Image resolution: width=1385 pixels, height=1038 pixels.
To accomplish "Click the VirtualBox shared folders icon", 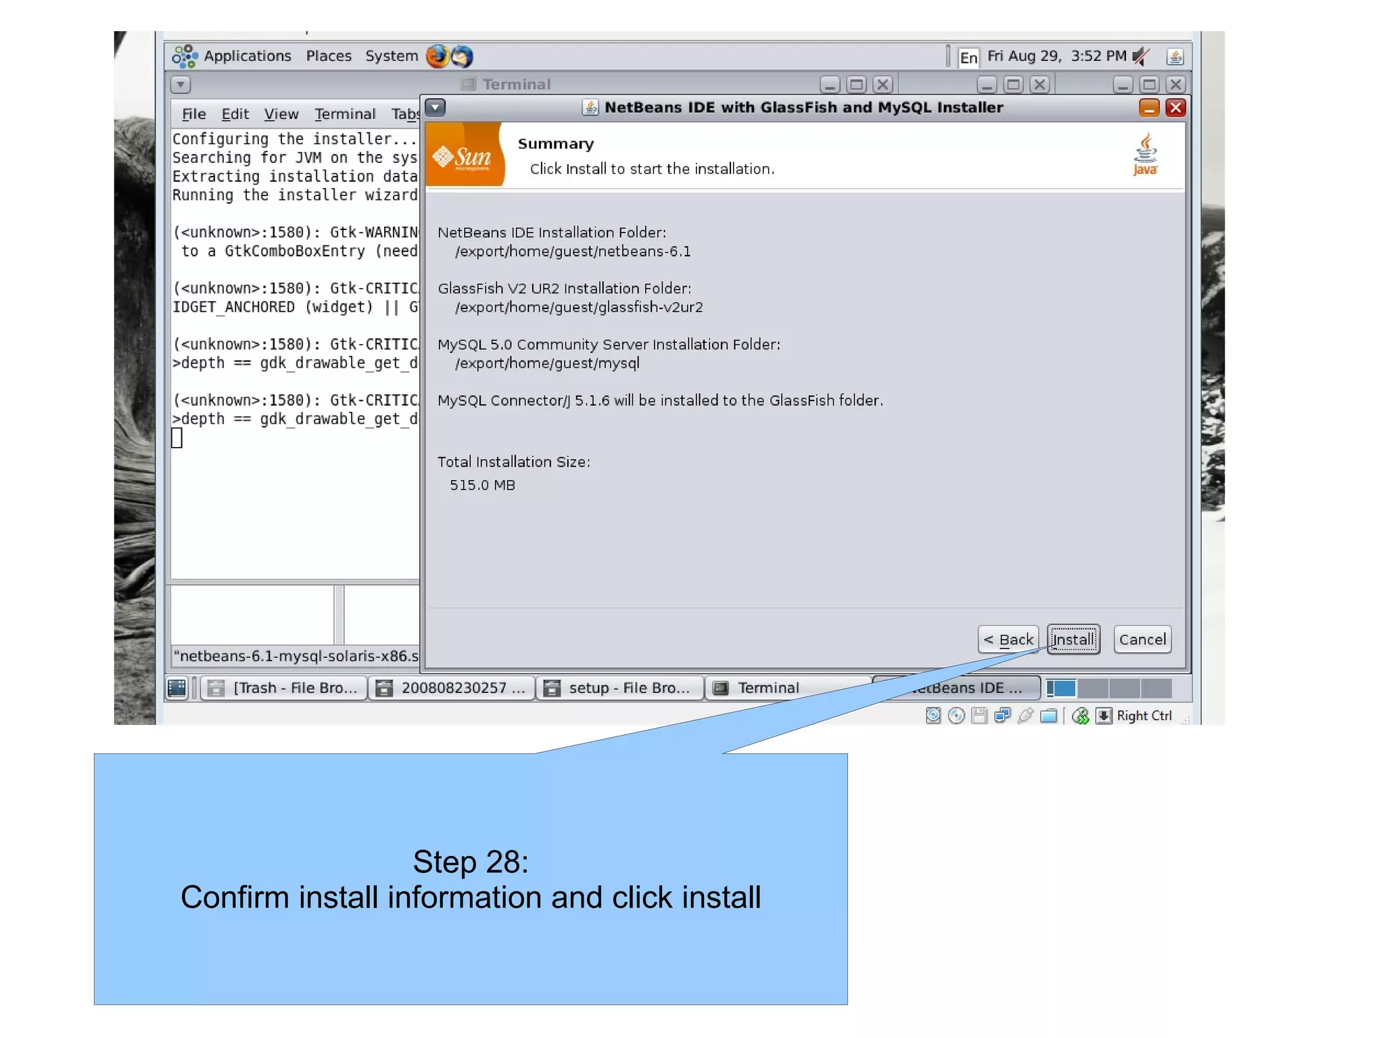I will (x=1049, y=715).
